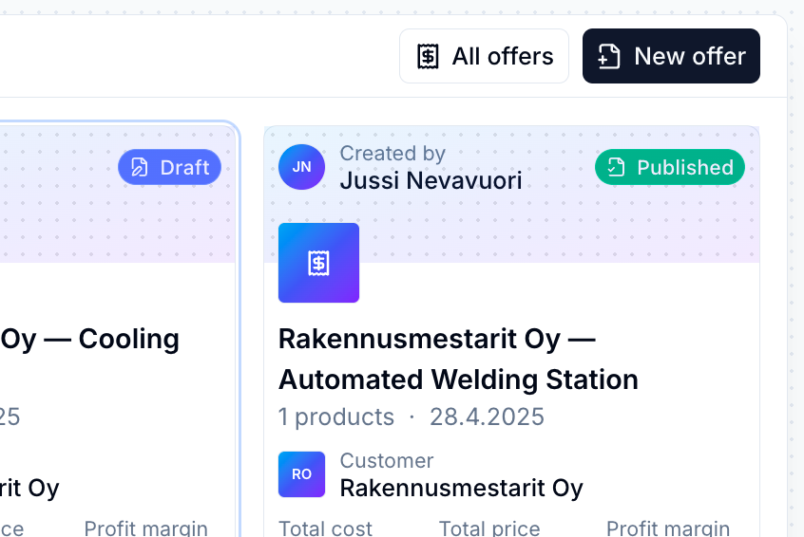Click the JN creator avatar
This screenshot has height=537, width=804.
click(301, 167)
